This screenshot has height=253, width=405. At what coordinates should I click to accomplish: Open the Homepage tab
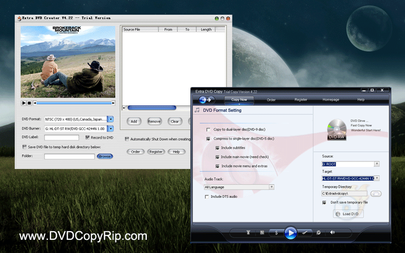pyautogui.click(x=331, y=100)
